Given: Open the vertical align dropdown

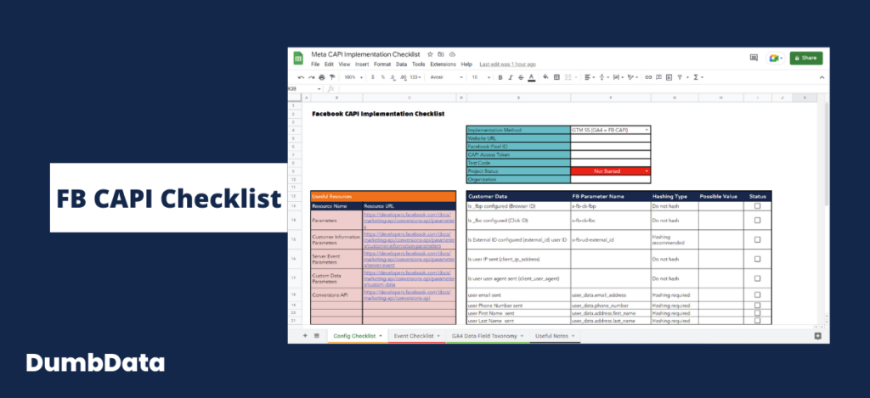Looking at the screenshot, I should click(x=604, y=77).
